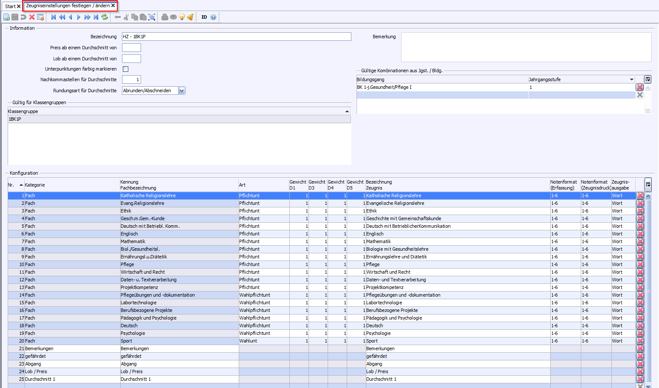This screenshot has height=388, width=659.
Task: Switch to the Start tab
Action: 10,6
